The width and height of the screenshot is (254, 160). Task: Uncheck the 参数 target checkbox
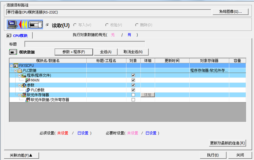click(x=133, y=85)
